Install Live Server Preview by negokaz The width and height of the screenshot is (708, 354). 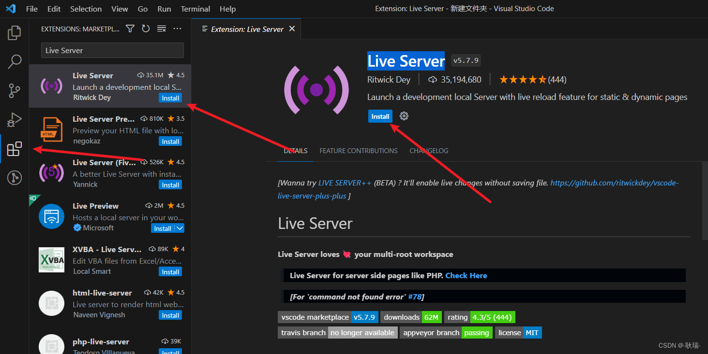170,142
